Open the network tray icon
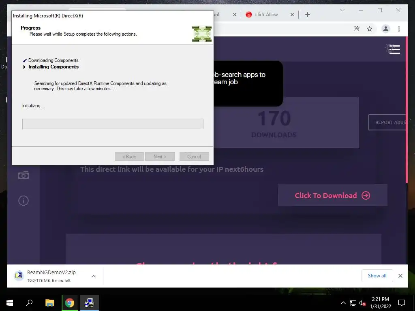415x311 pixels. (x=353, y=303)
